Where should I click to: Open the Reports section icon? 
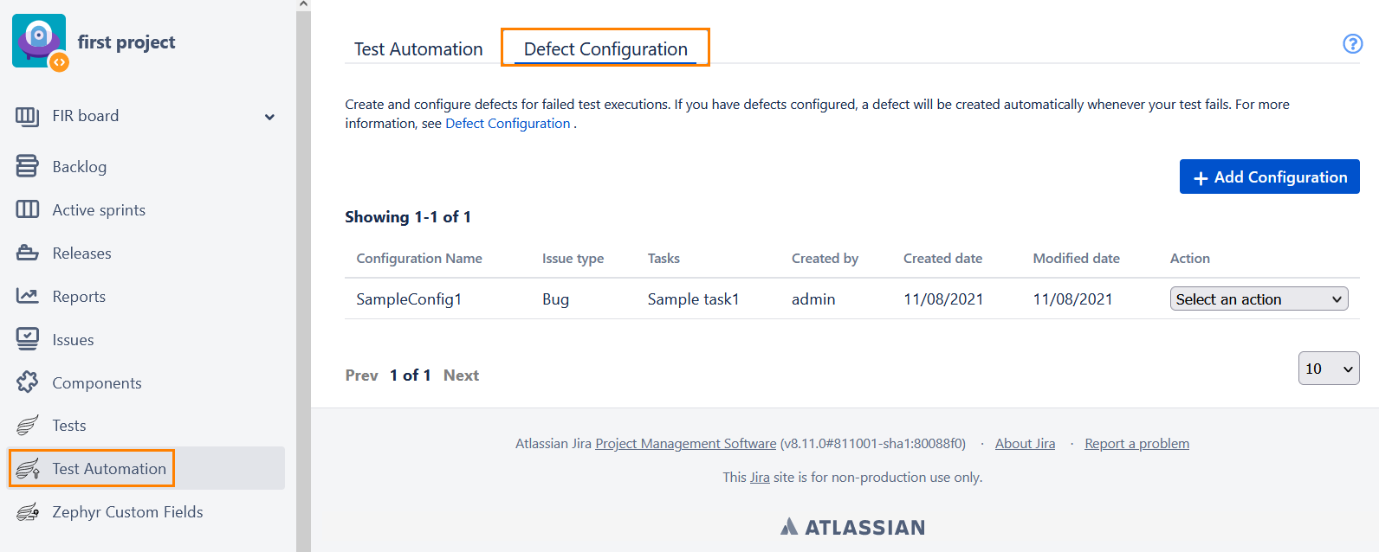point(29,296)
